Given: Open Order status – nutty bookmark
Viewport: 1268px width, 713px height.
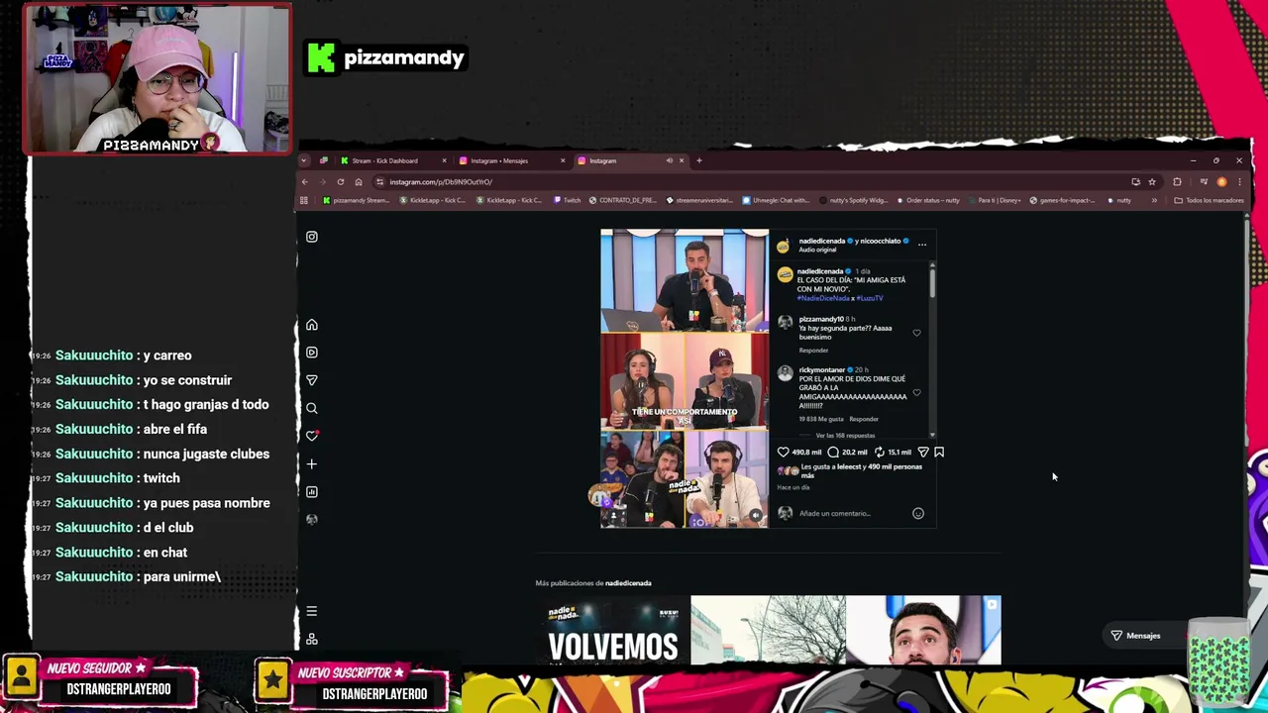Looking at the screenshot, I should point(928,200).
